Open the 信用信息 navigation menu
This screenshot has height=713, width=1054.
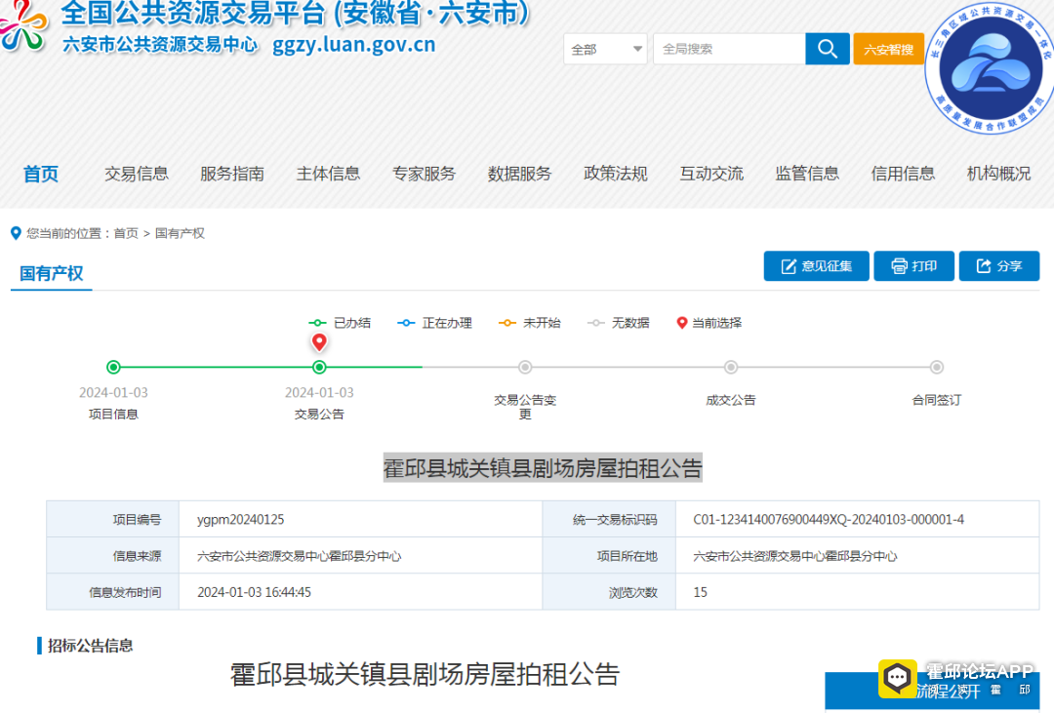tap(903, 174)
